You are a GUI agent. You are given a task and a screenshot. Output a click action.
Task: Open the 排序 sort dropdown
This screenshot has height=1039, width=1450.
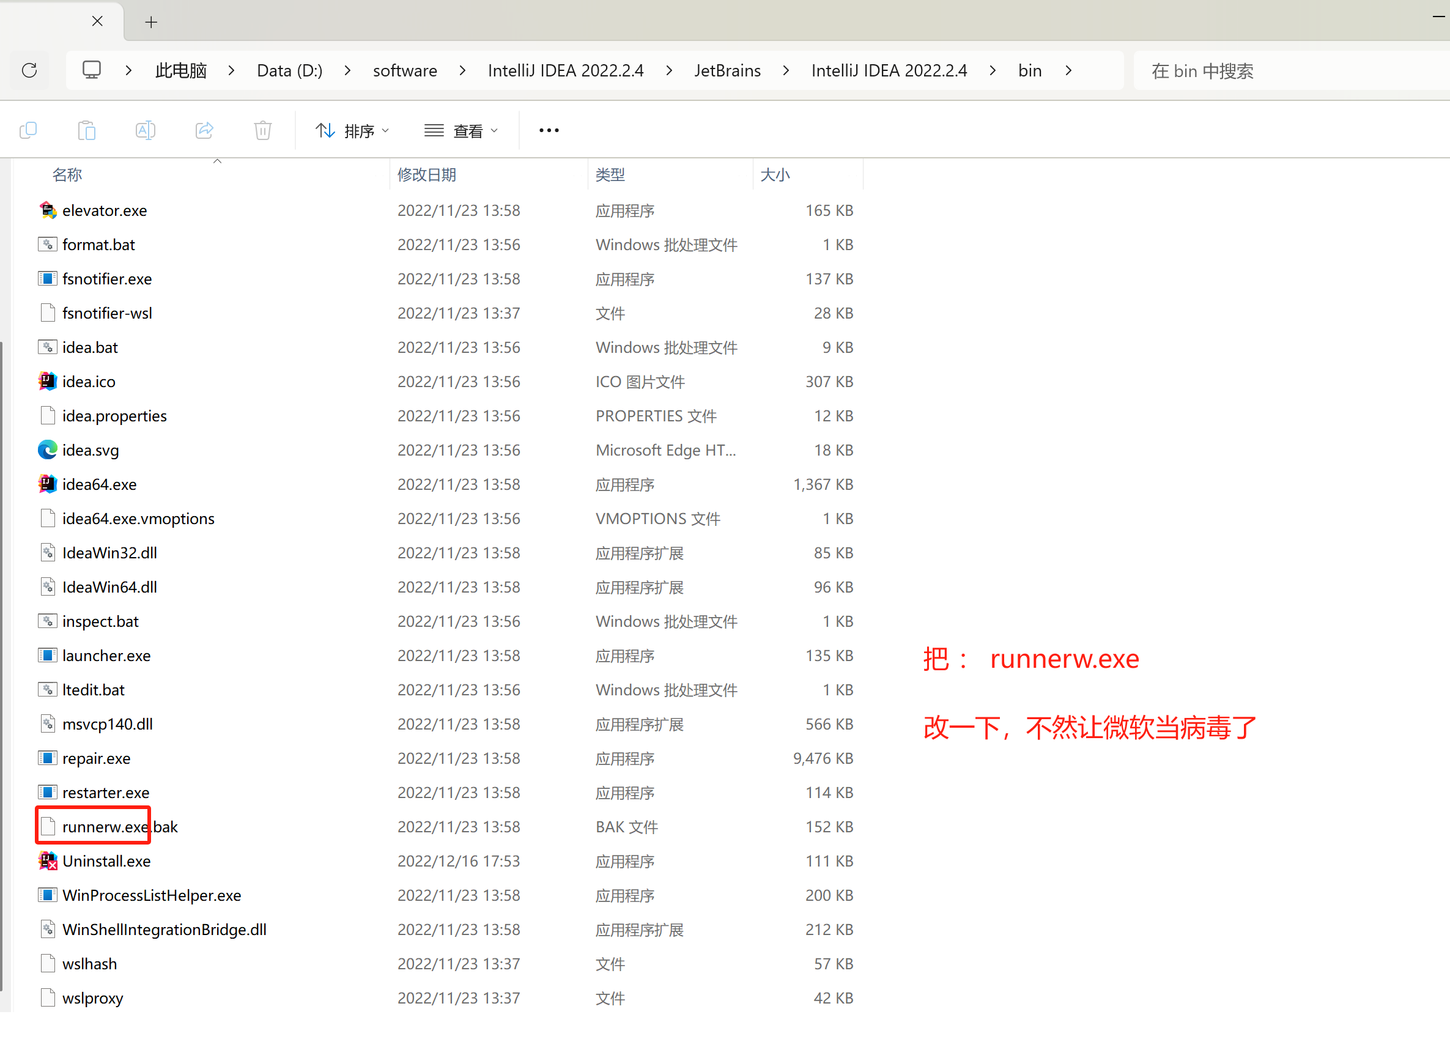(x=352, y=131)
